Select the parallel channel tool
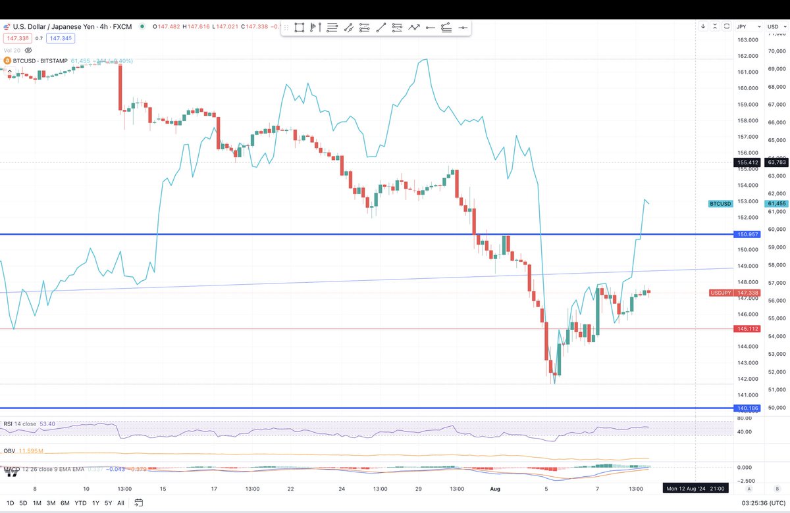 click(348, 27)
